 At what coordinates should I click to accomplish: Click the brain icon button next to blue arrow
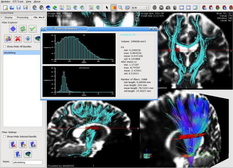37,39
